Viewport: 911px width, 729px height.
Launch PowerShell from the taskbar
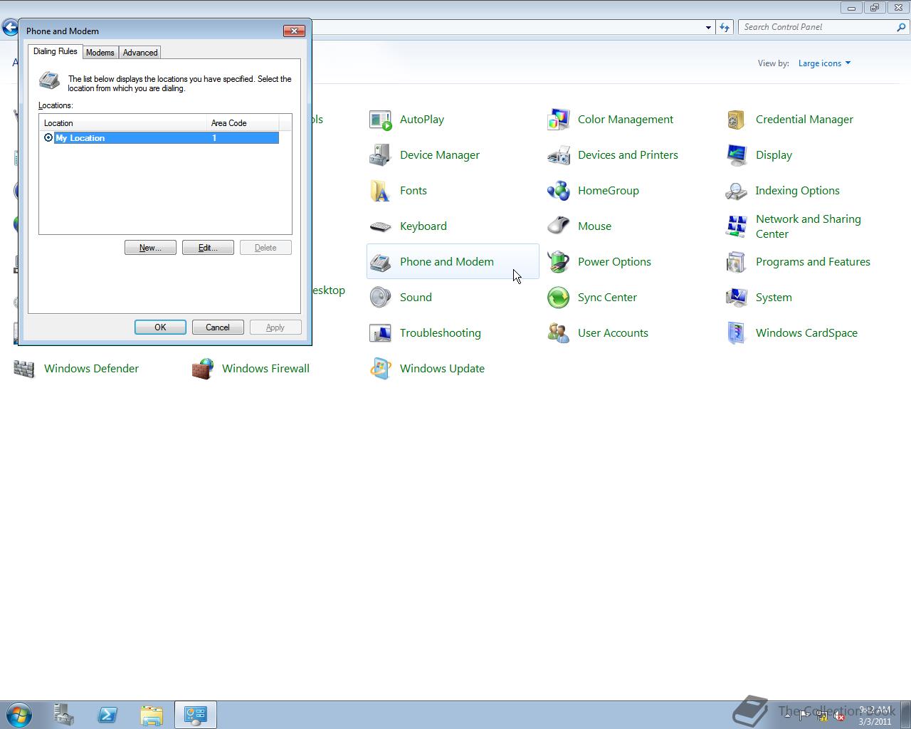107,715
